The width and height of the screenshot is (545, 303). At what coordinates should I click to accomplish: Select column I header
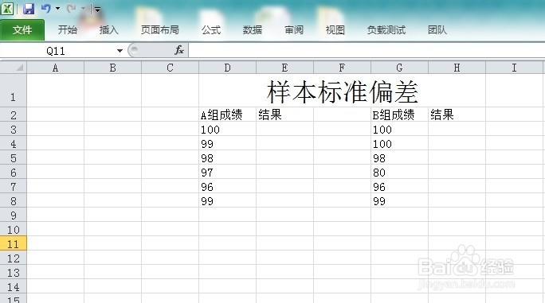(x=514, y=68)
